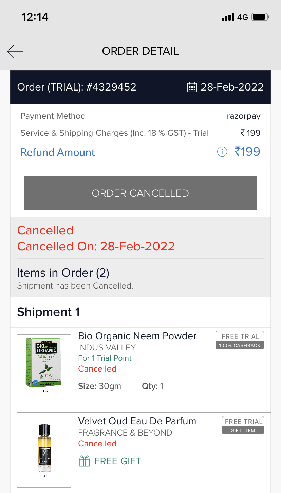The height and width of the screenshot is (493, 281).
Task: Click the calendar icon beside order date
Action: [192, 87]
